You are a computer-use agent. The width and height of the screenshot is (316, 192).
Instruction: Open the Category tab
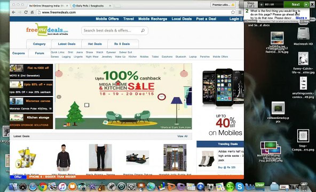click(39, 44)
